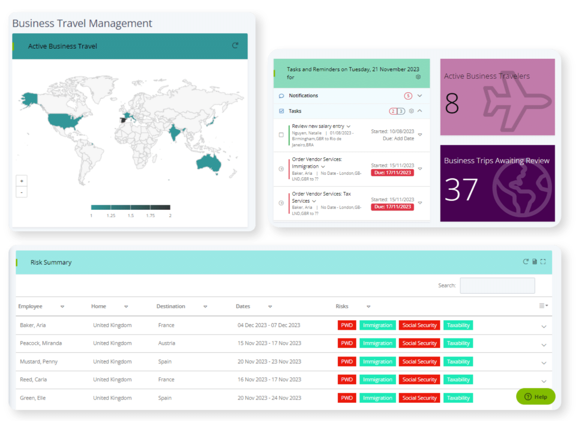576x421 pixels.
Task: Toggle the red overdue task count filter
Action: (x=393, y=111)
